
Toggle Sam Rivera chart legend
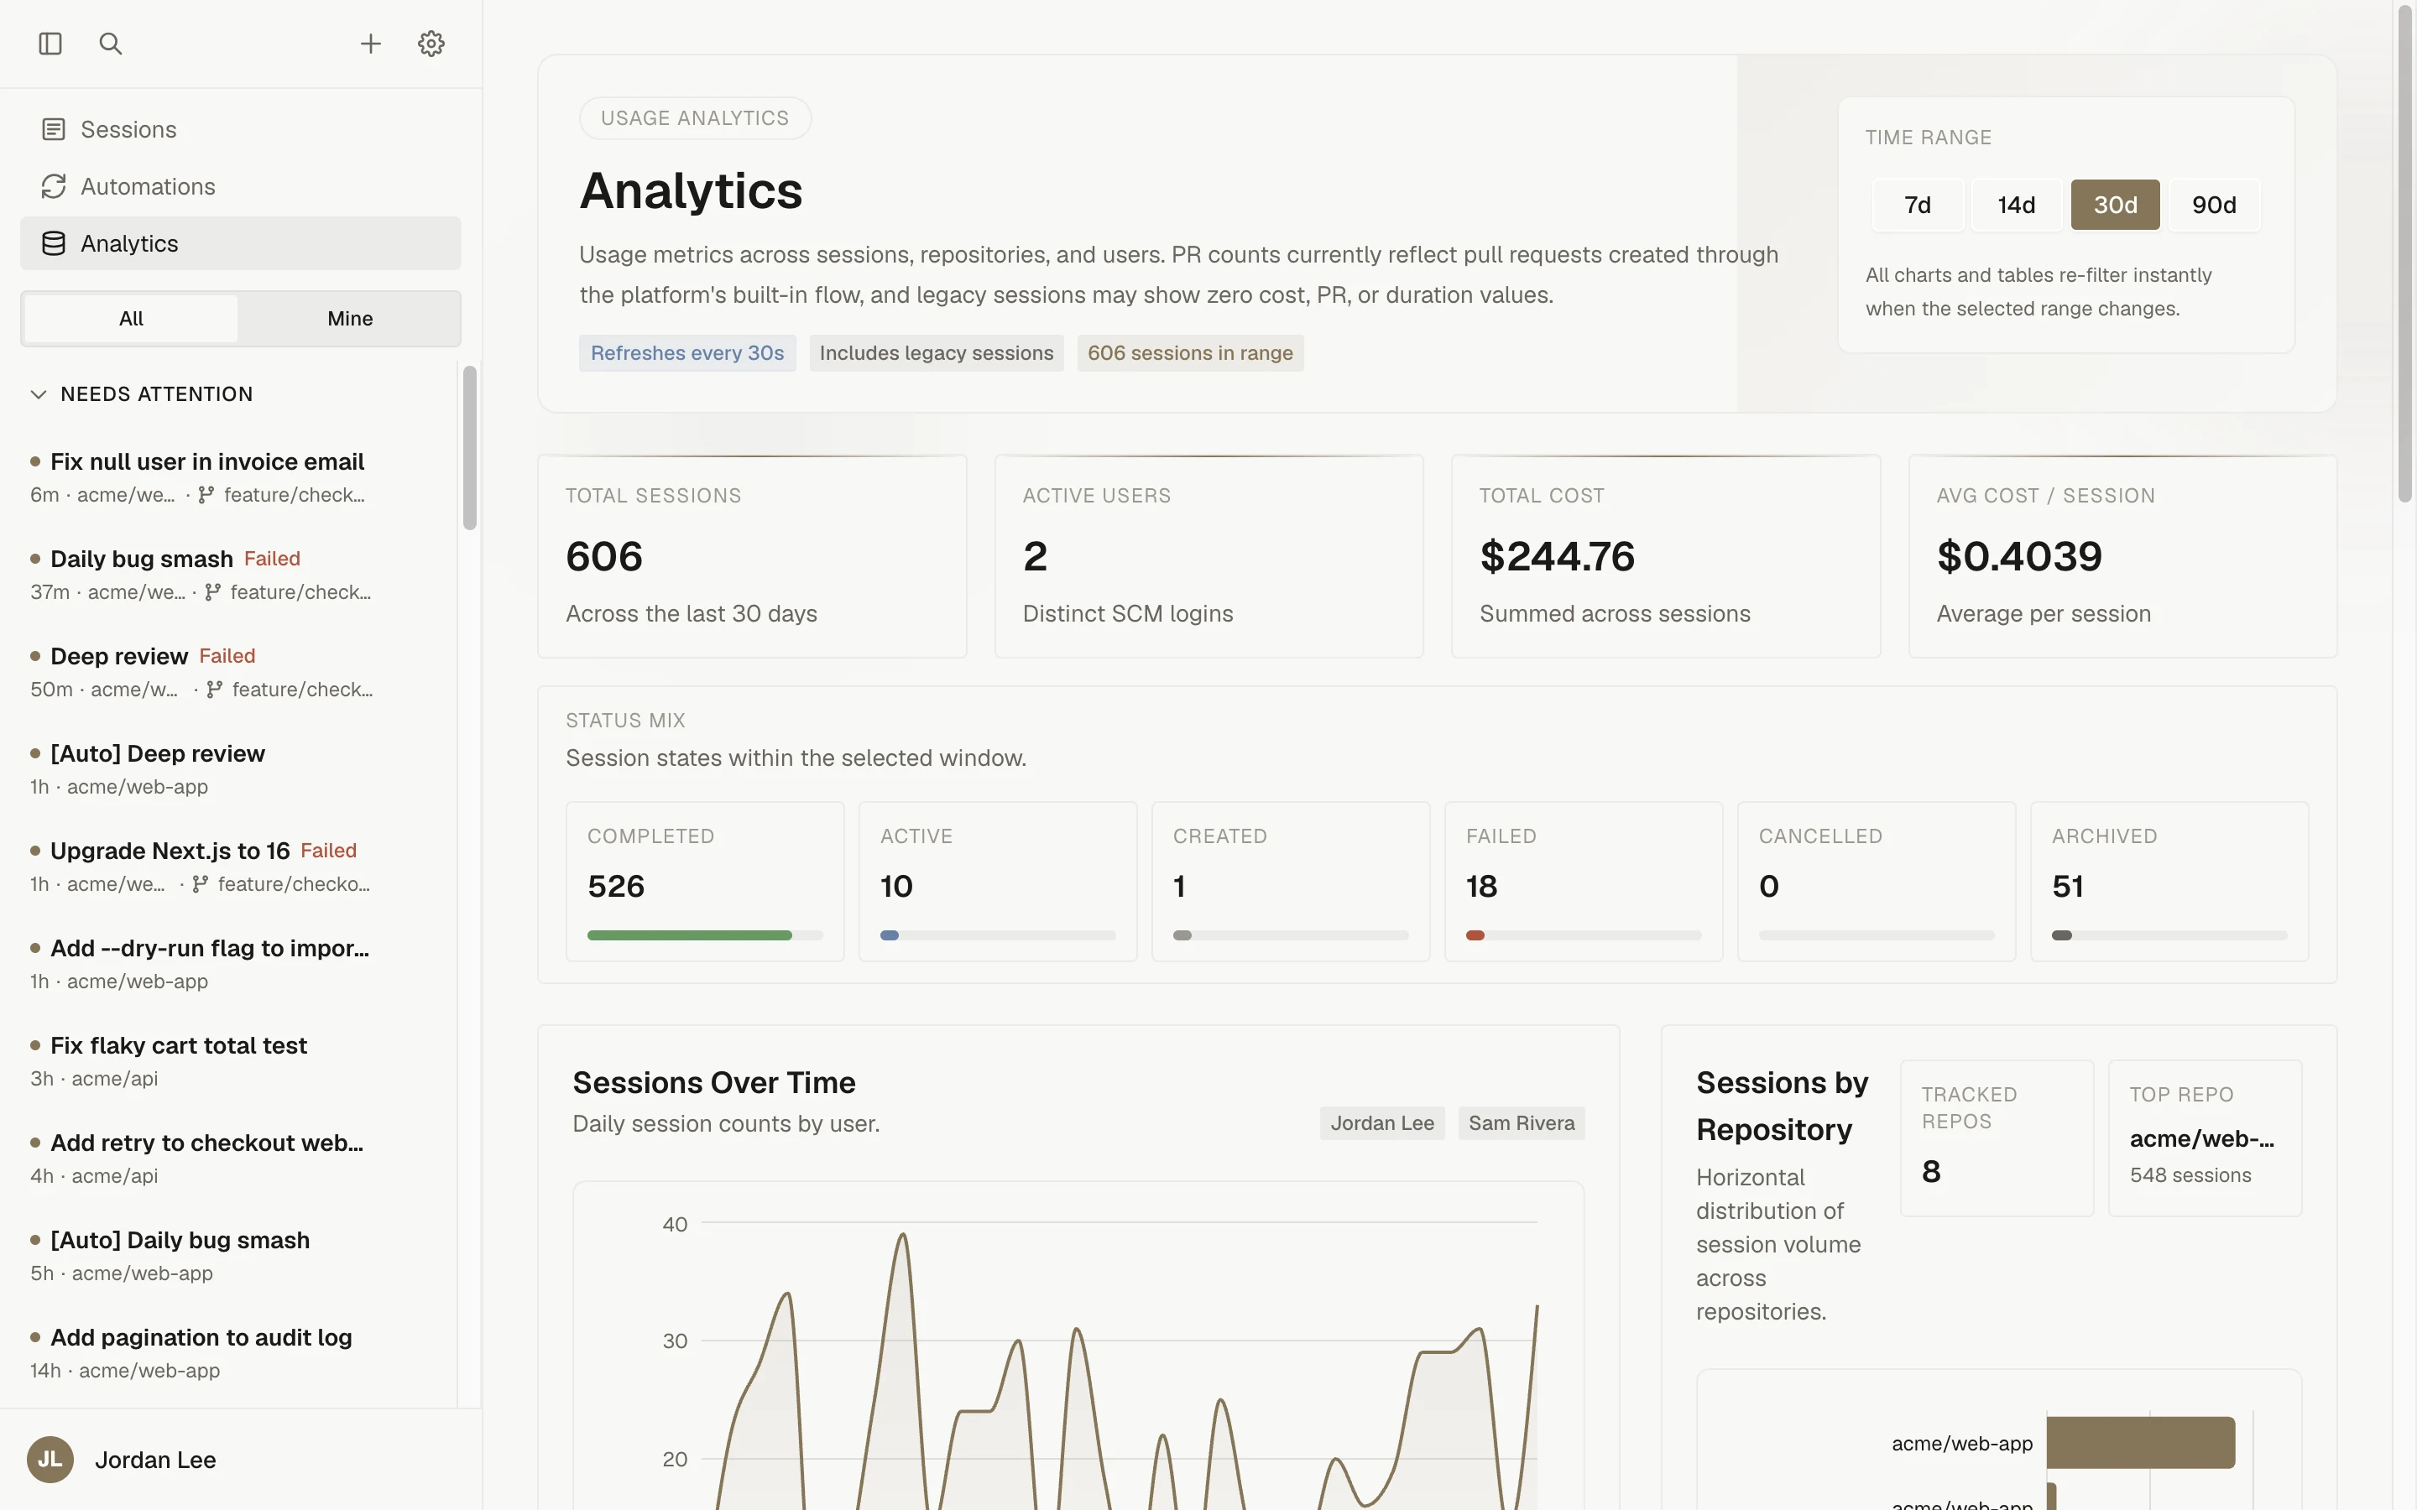pos(1521,1122)
